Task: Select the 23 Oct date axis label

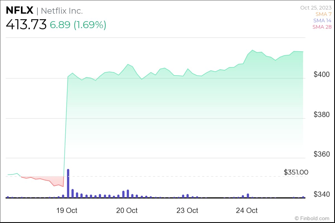Action: [x=187, y=210]
